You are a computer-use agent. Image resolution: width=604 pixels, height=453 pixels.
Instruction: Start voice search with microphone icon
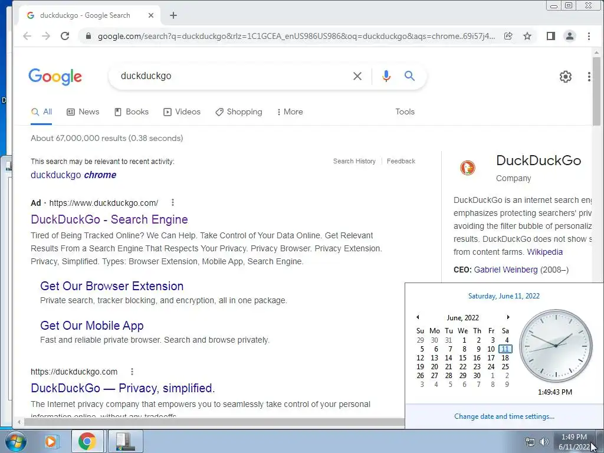click(386, 76)
